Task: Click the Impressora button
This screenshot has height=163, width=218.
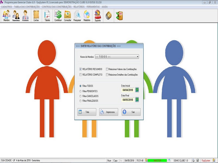Action: pyautogui.click(x=108, y=112)
